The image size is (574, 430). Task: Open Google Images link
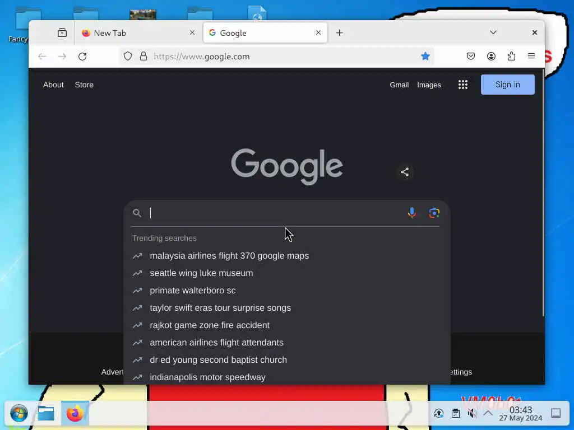pyautogui.click(x=429, y=85)
